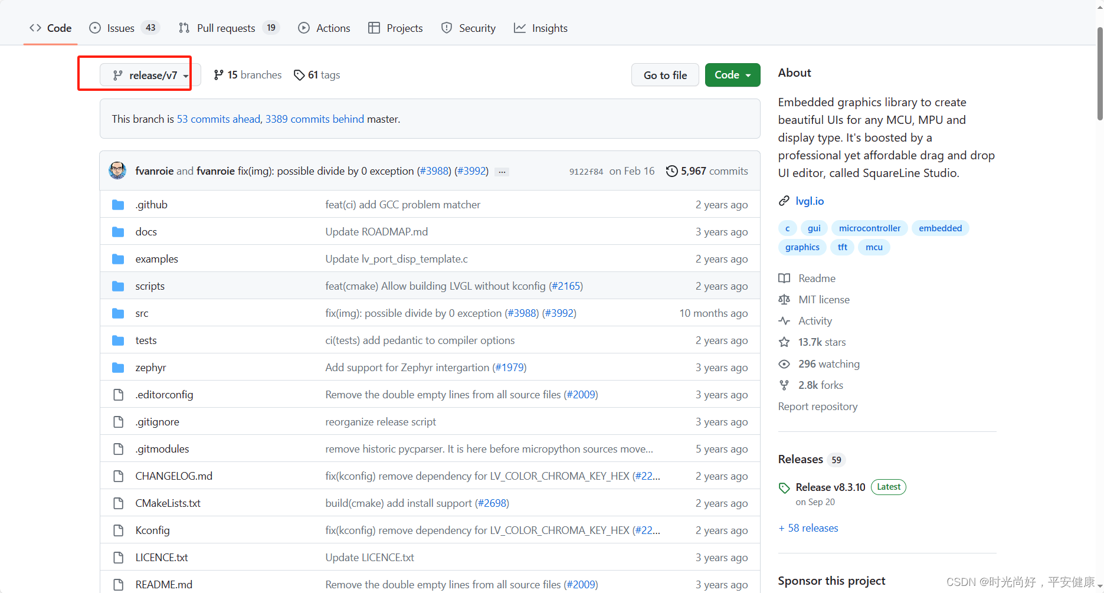View the 13.7k stars link
This screenshot has width=1104, height=593.
[812, 342]
